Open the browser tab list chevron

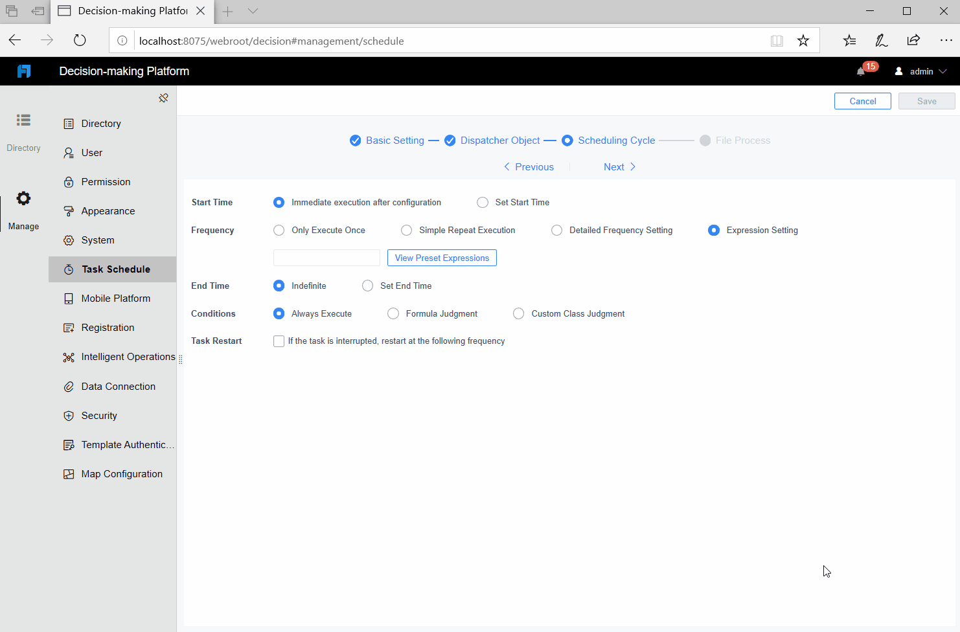coord(253,11)
